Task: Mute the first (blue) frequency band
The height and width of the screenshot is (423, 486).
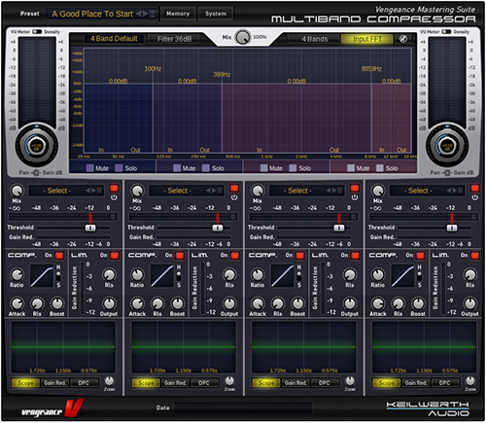Action: (90, 168)
